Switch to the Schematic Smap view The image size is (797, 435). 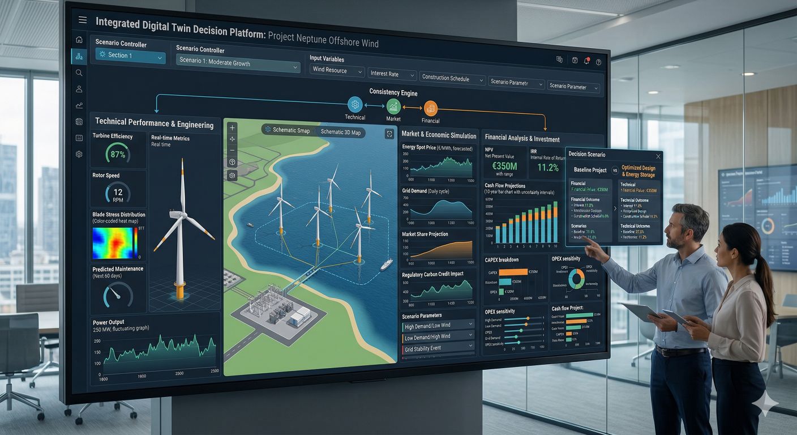point(288,130)
